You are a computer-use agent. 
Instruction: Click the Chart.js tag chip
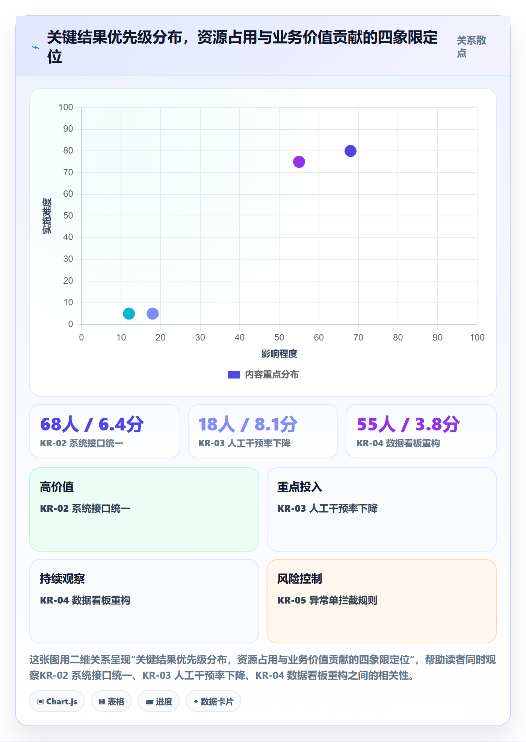pos(57,701)
